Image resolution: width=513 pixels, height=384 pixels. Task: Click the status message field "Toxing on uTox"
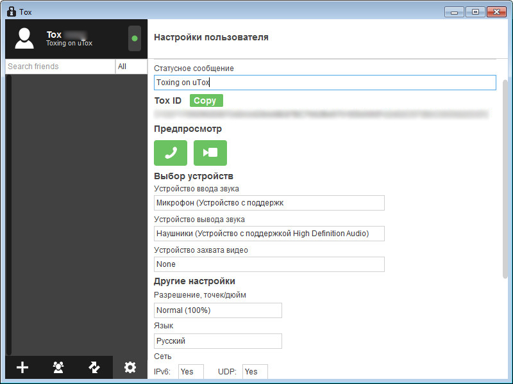(x=325, y=83)
